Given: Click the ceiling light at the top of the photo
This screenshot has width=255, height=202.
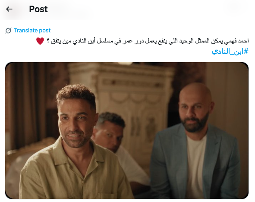Looking at the screenshot, I should click(125, 63).
